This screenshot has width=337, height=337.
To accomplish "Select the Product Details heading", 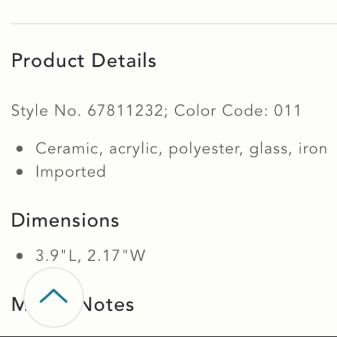I will click(84, 61).
